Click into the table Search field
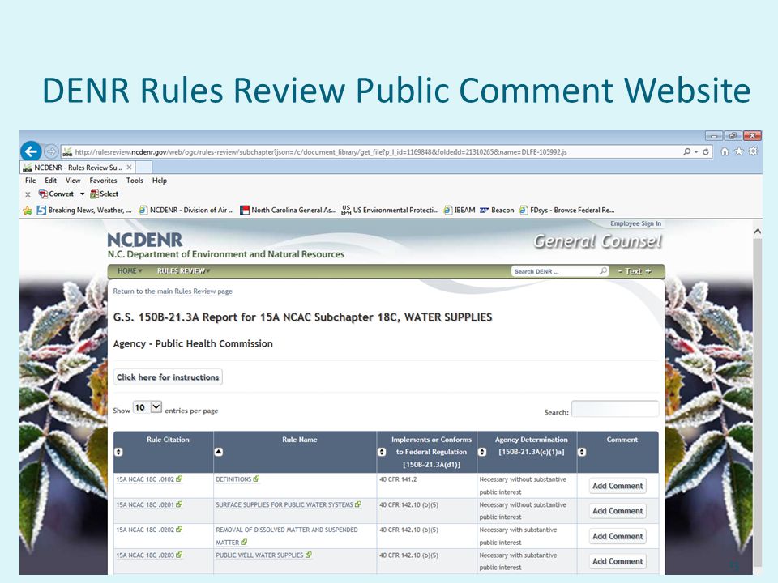The width and height of the screenshot is (778, 583). click(x=615, y=409)
